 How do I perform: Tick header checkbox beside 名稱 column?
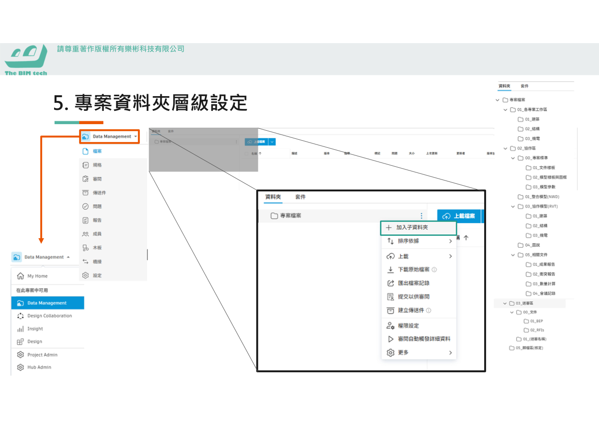247,153
